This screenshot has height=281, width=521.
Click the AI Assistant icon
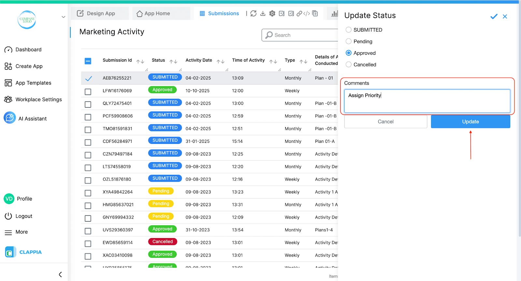pyautogui.click(x=10, y=118)
